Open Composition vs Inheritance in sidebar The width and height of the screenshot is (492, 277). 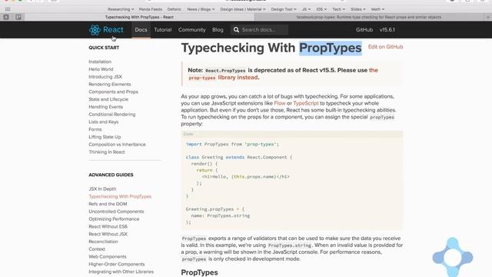[x=117, y=145]
